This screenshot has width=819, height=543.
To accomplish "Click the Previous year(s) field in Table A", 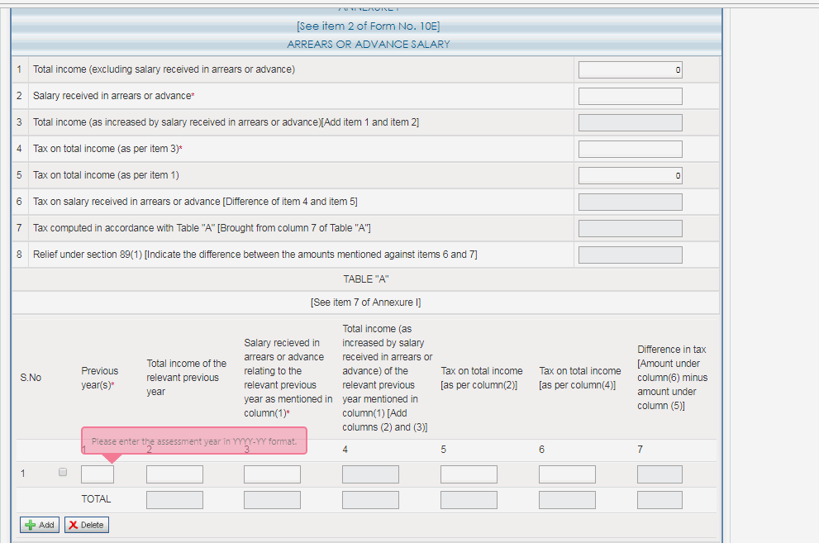I will click(97, 474).
